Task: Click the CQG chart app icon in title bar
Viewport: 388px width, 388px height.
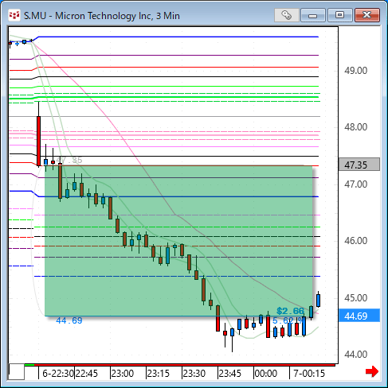Action: (x=14, y=15)
